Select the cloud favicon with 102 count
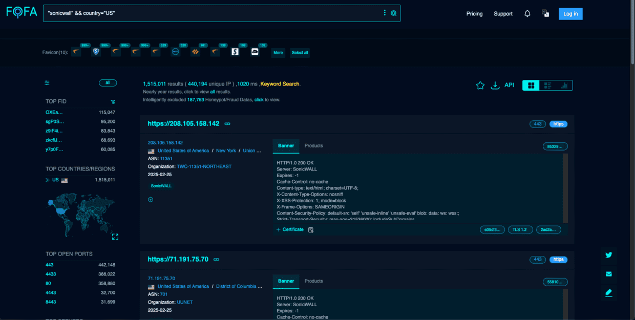 (255, 52)
